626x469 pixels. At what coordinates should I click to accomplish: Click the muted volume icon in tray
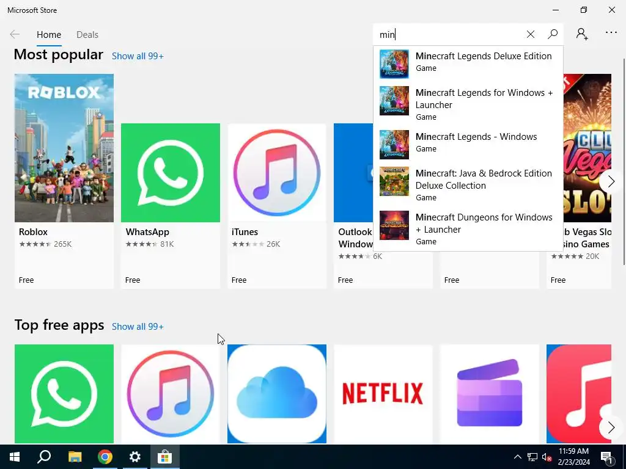click(547, 457)
